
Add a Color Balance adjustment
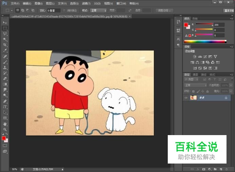197,62
